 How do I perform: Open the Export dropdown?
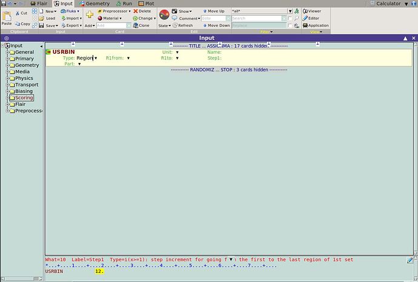point(71,25)
